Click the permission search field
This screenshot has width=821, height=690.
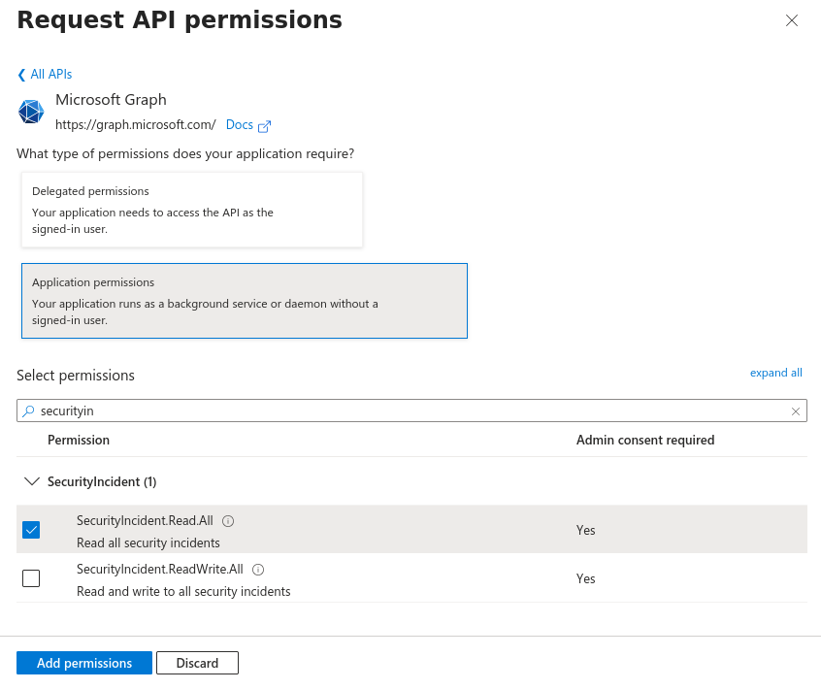click(411, 411)
